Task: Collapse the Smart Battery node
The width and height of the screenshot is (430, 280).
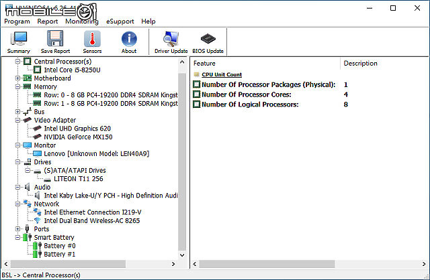Action: tap(17, 237)
